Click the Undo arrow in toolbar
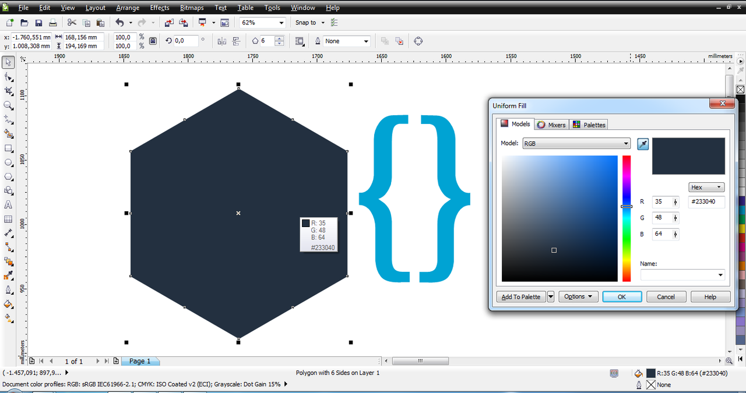This screenshot has width=746, height=393. point(119,23)
